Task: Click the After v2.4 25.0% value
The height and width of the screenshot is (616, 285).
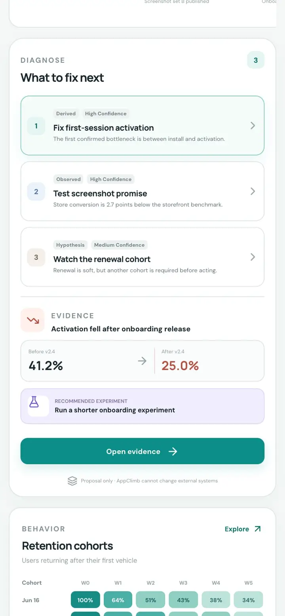Action: [x=180, y=366]
